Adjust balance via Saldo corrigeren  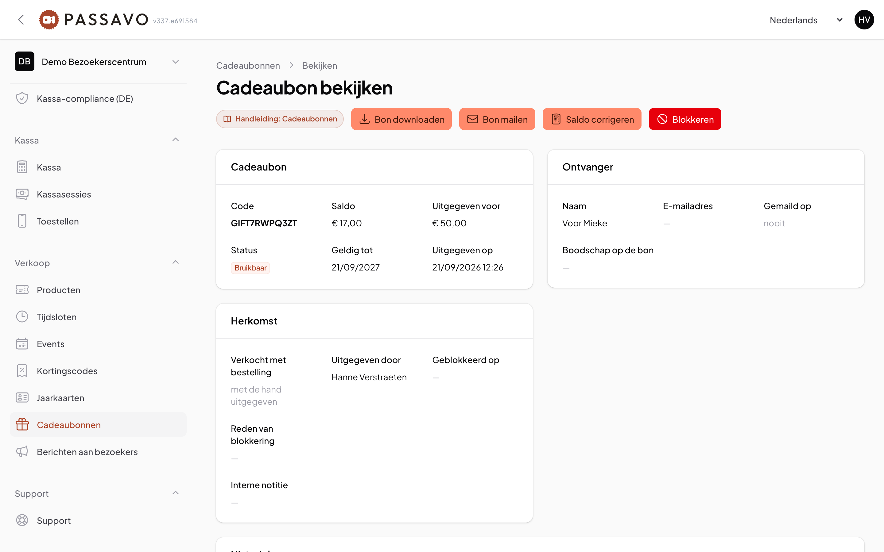592,119
